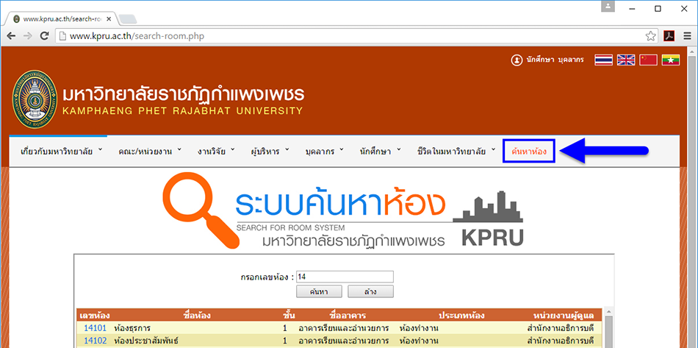The height and width of the screenshot is (348, 698).
Task: Switch language using the Myanmar flag
Action: pos(670,60)
